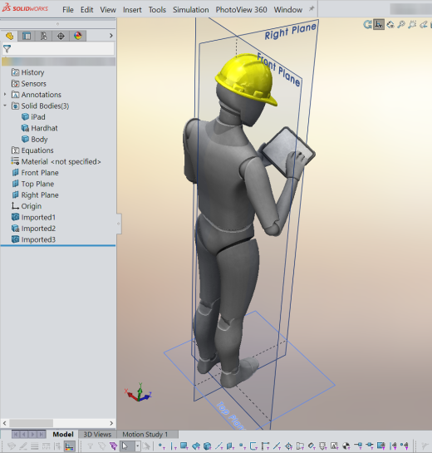Switch to the PropertyManager tab icon
Viewport: 432px width, 453px height.
(x=27, y=36)
